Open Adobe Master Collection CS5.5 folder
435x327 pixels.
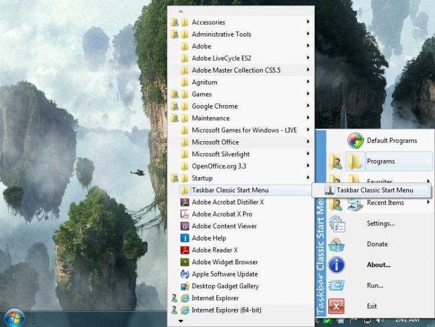(241, 70)
